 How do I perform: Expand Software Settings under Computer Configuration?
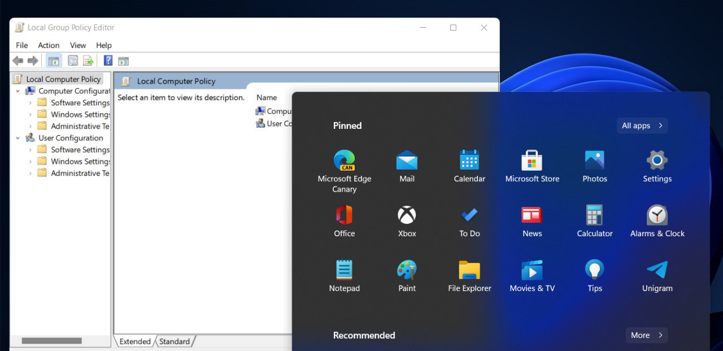tap(31, 103)
